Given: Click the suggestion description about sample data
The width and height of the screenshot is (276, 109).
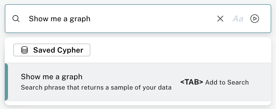Looking at the screenshot, I should pos(96,87).
